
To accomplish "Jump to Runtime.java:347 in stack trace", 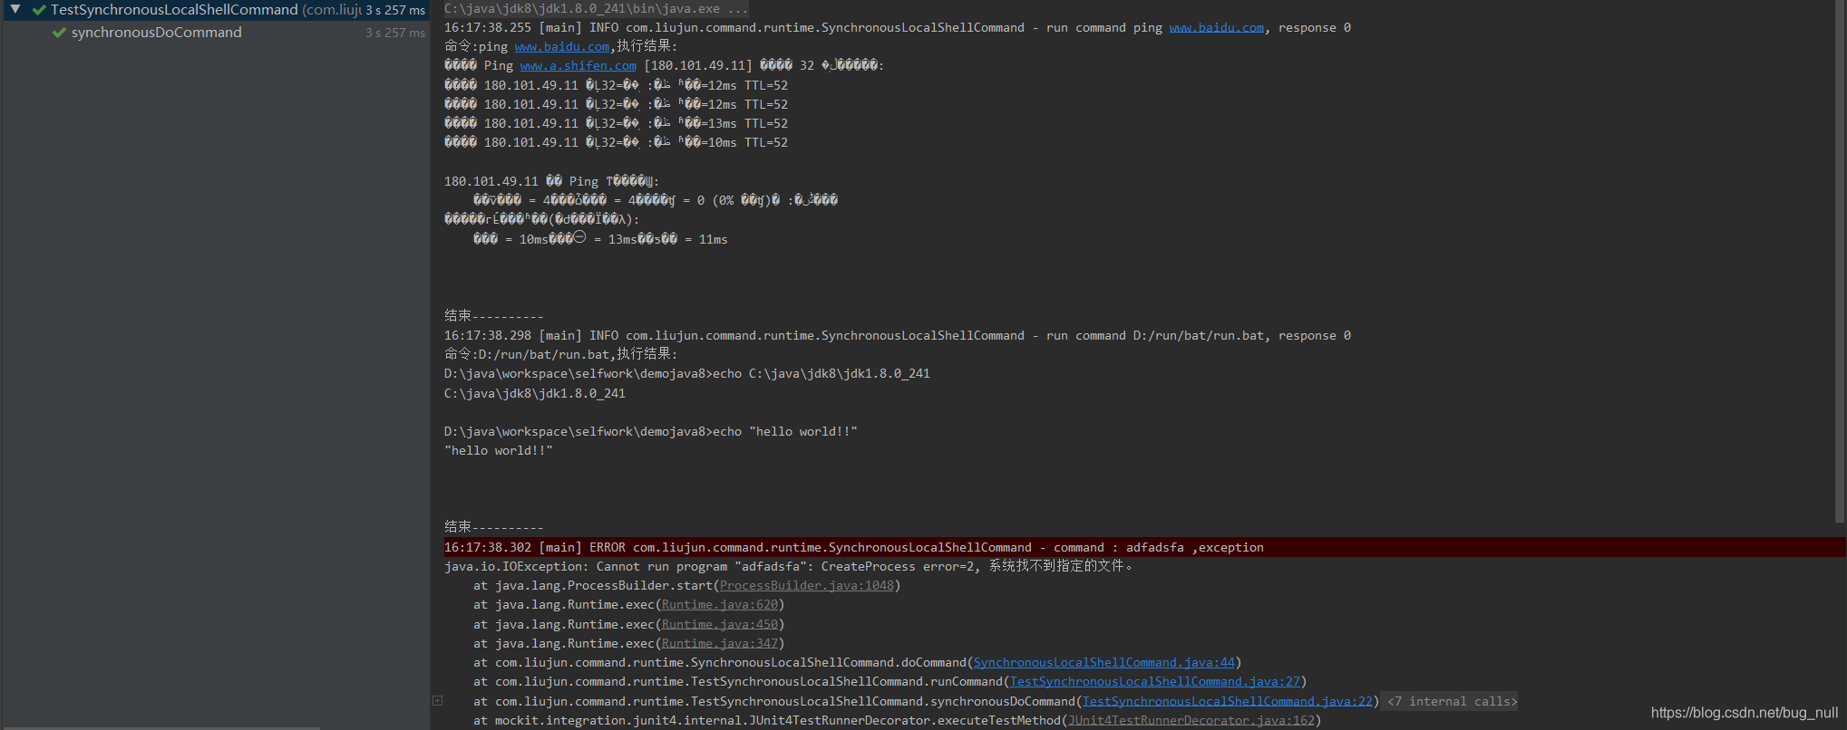I will pyautogui.click(x=719, y=644).
